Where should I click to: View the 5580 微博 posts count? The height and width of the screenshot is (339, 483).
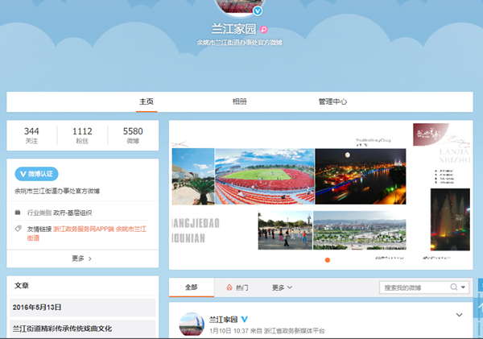pyautogui.click(x=133, y=135)
